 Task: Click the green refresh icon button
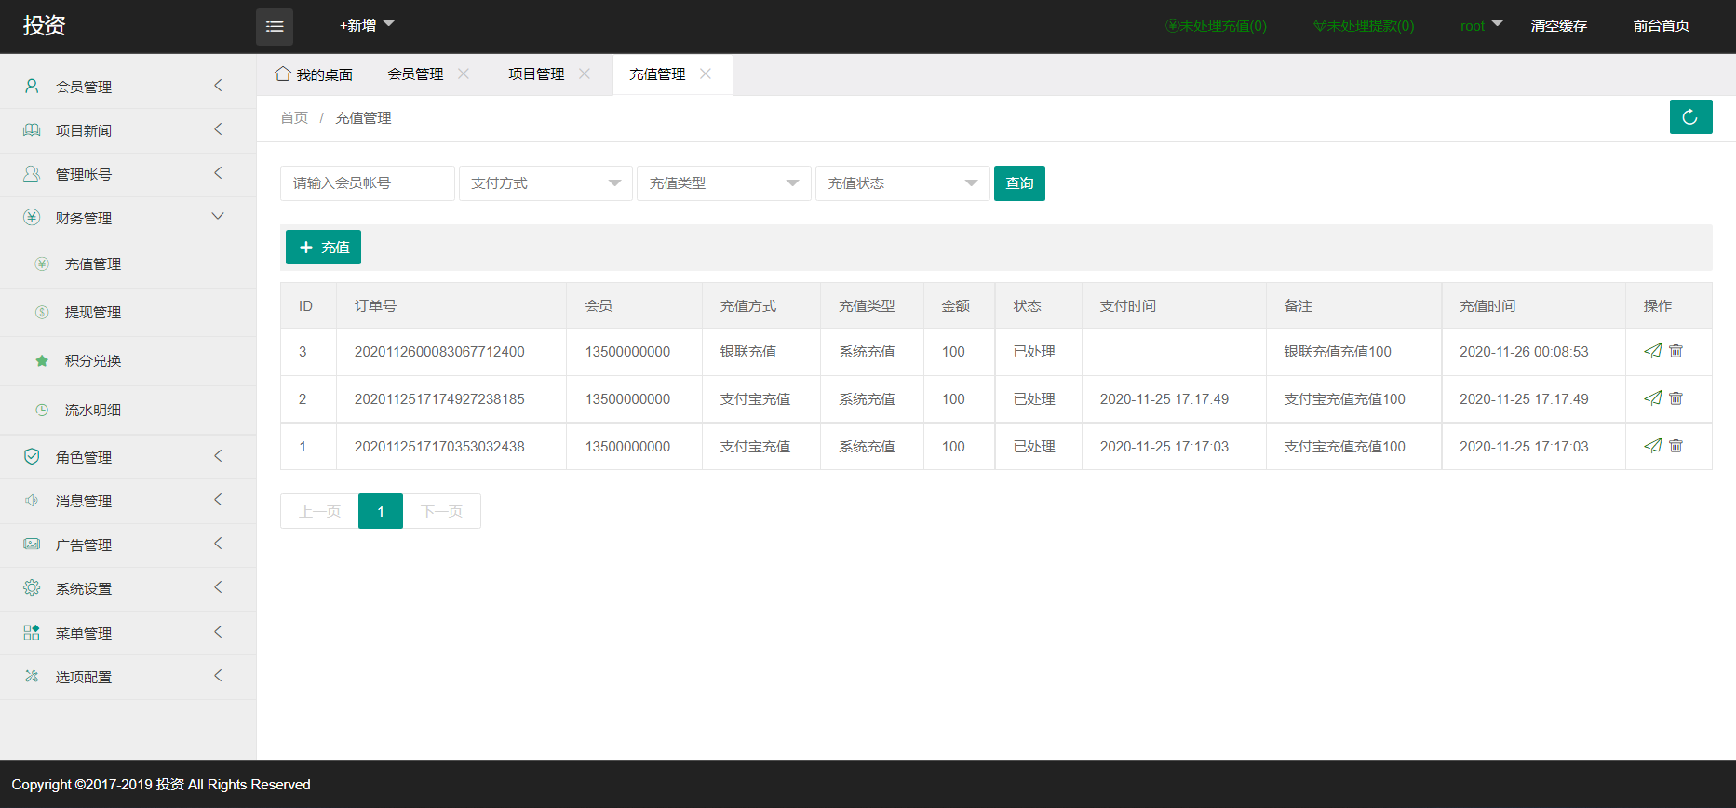point(1690,117)
